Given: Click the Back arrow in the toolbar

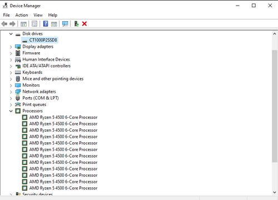Looking at the screenshot, I should [4, 24].
